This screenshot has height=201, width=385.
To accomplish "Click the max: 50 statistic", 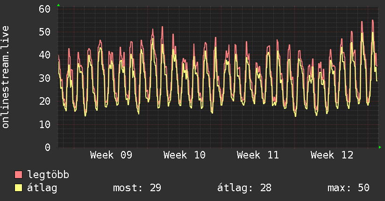I will [349, 188].
